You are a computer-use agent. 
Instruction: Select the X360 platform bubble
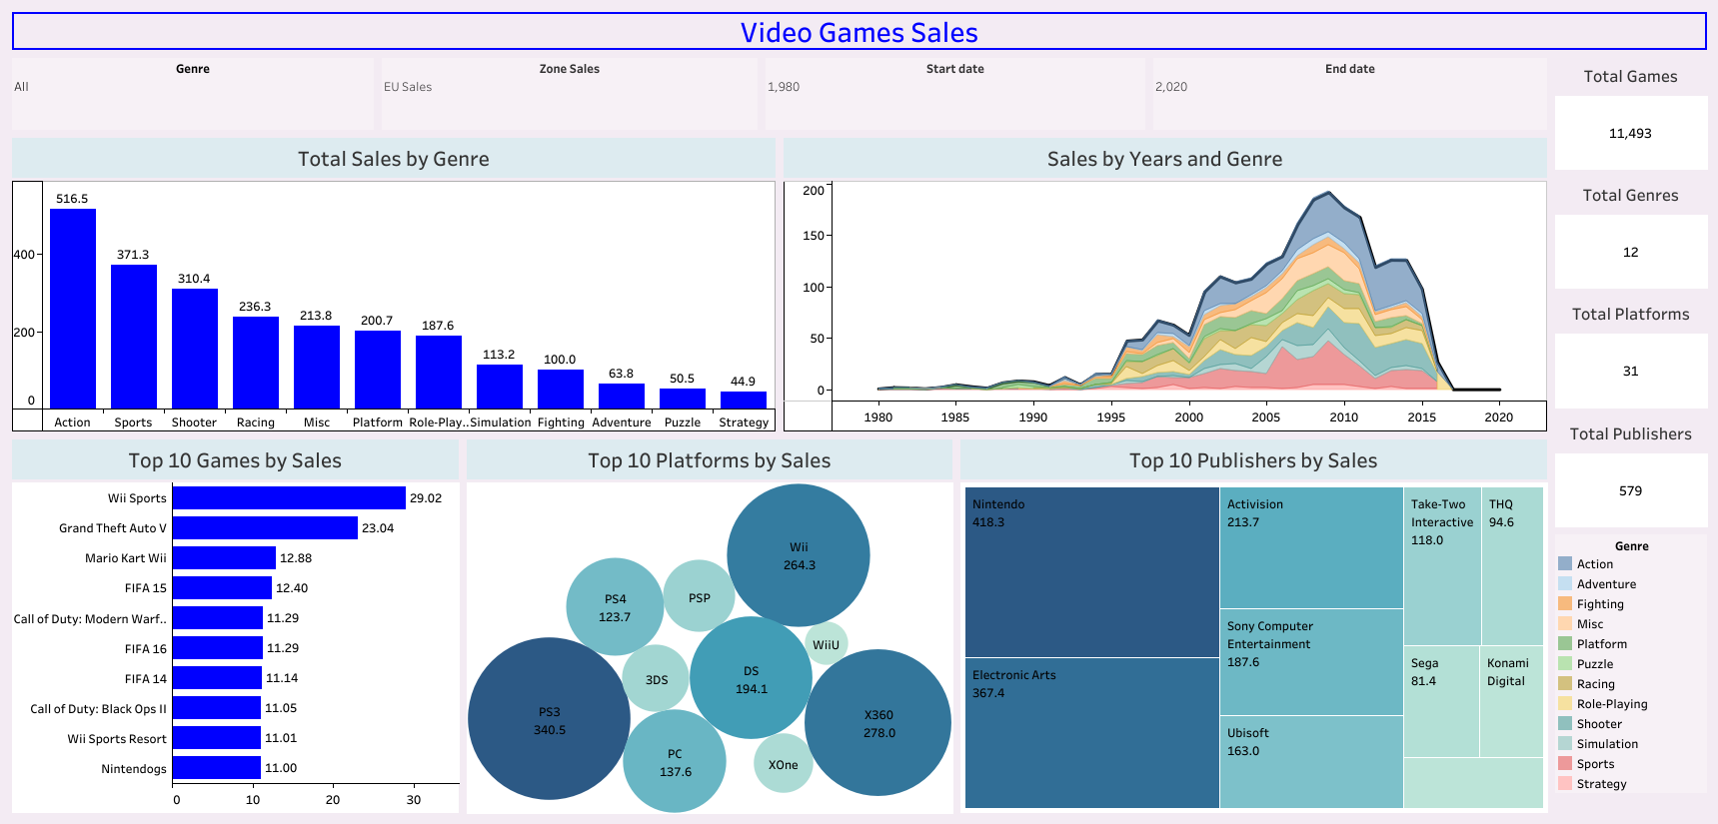(877, 723)
